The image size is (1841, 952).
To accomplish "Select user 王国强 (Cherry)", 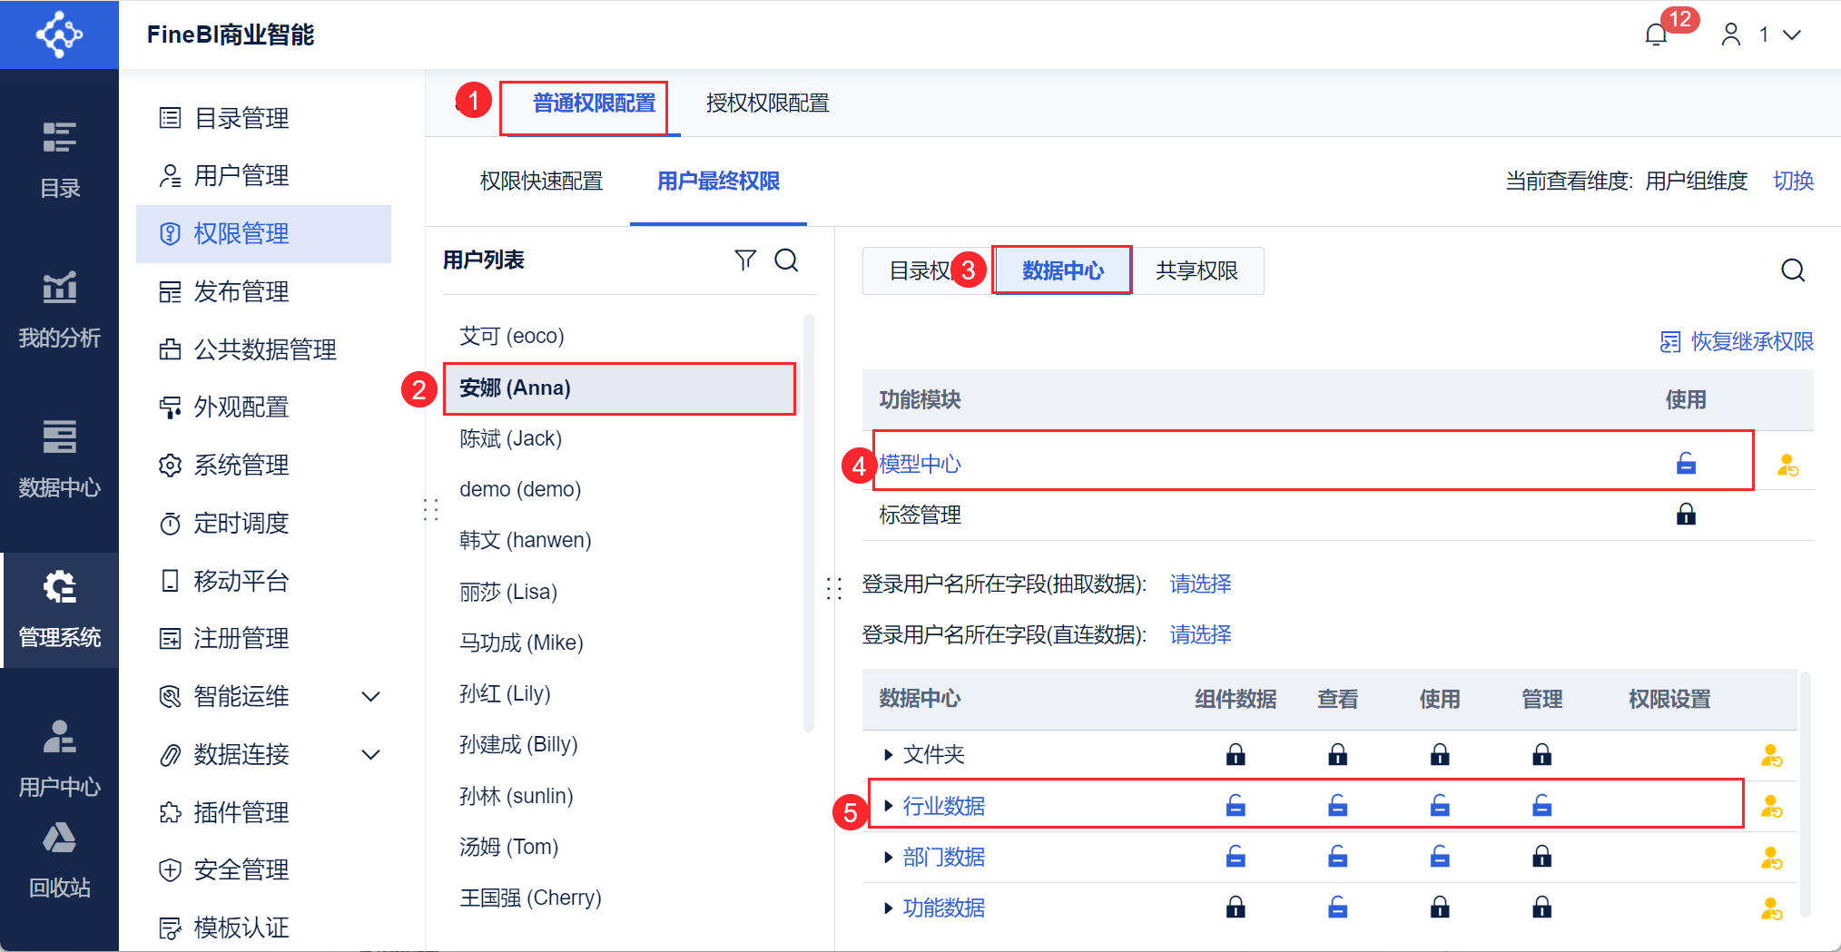I will 619,898.
